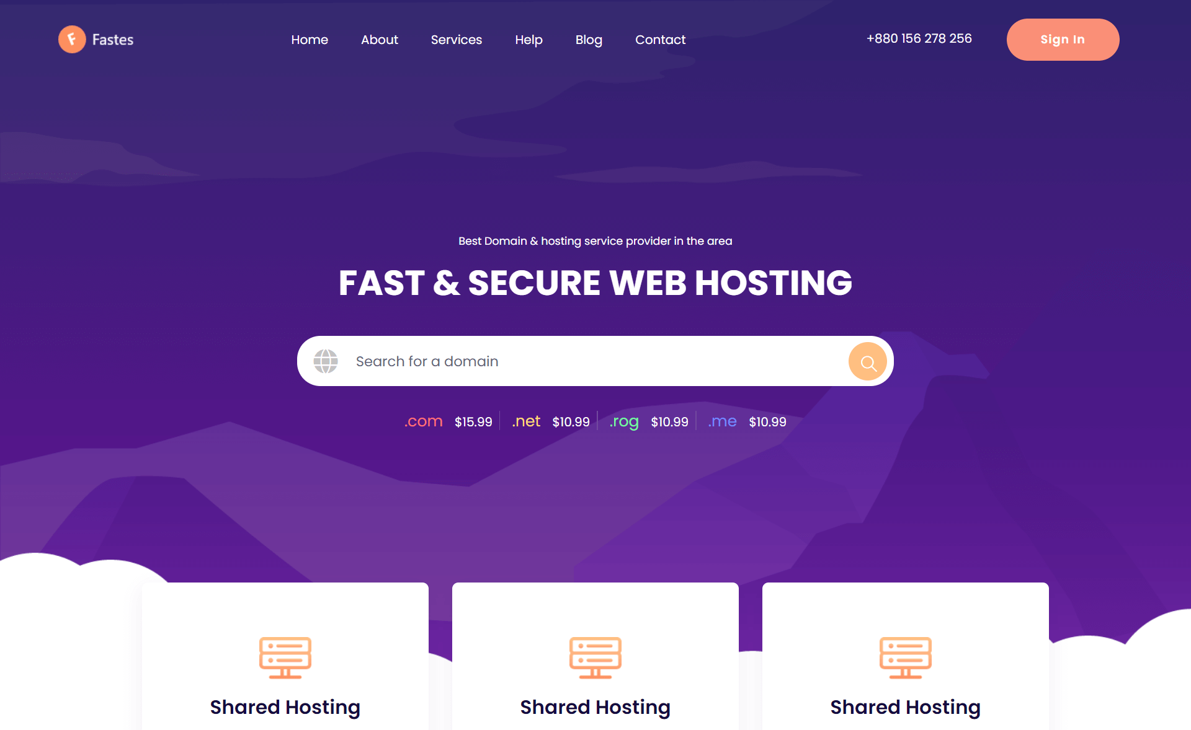Click the Home navigation item
This screenshot has width=1191, height=730.
(x=310, y=39)
